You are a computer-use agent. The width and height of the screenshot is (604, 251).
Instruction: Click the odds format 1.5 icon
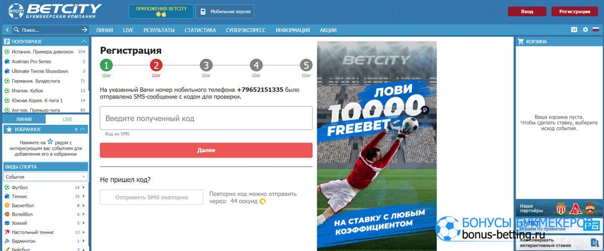pos(574,30)
